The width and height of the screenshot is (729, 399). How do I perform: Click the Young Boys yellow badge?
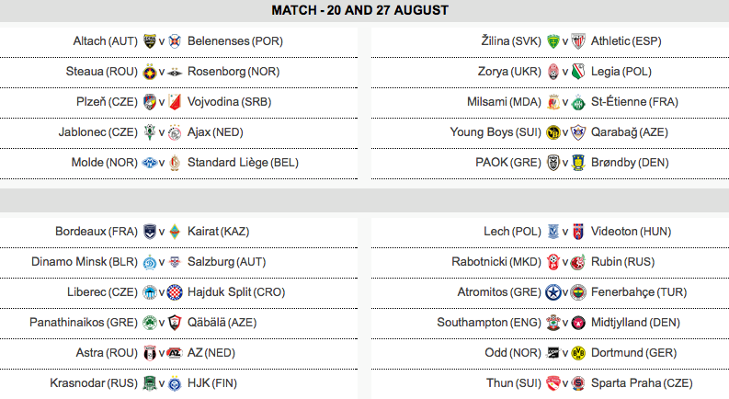point(553,132)
